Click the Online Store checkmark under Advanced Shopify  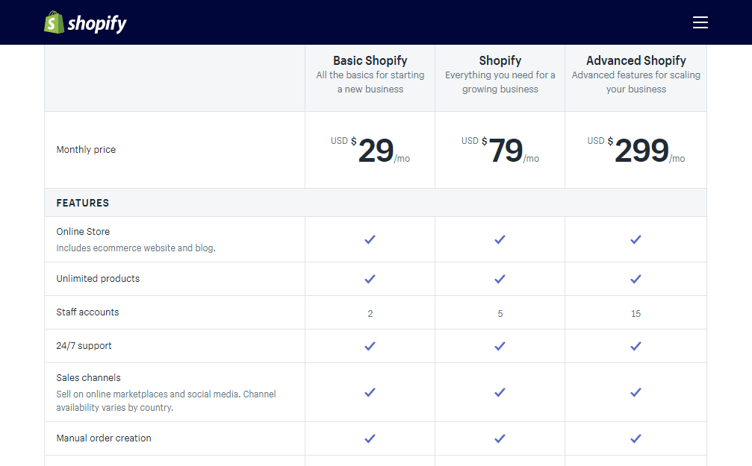636,239
